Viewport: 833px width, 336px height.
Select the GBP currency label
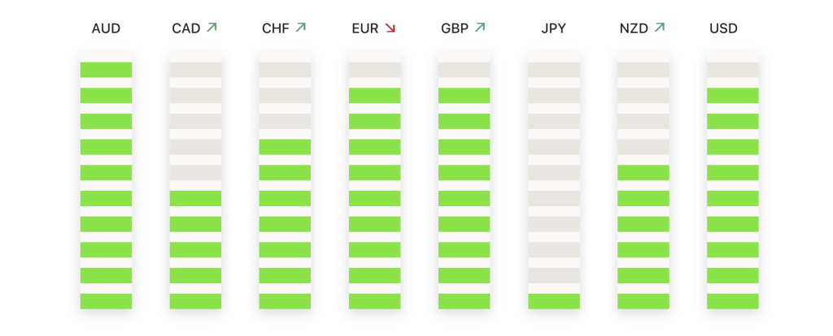[455, 28]
